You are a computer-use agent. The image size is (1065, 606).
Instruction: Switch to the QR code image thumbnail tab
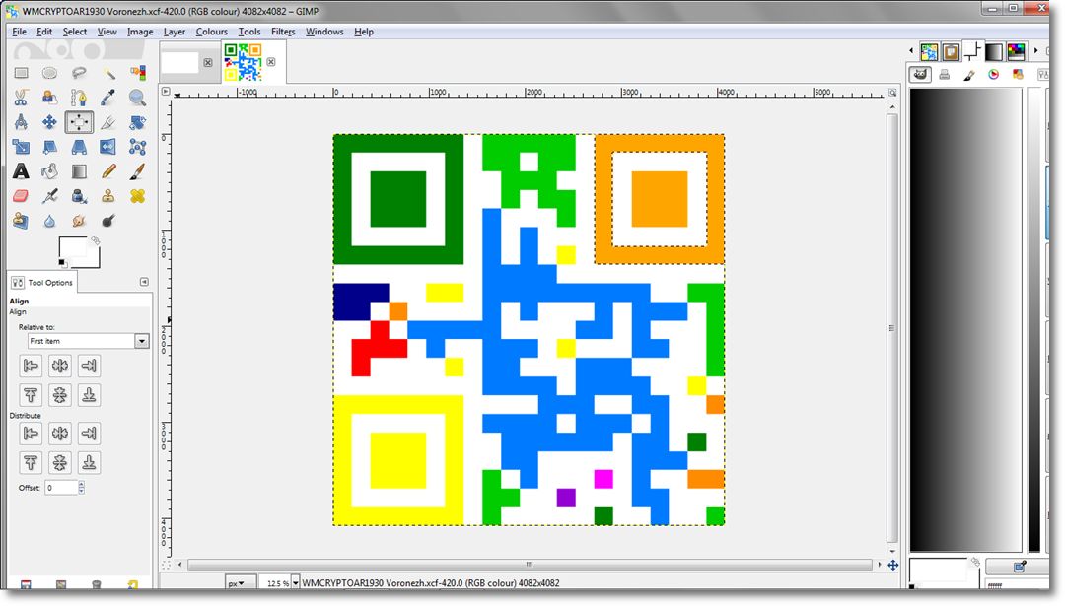tap(244, 62)
